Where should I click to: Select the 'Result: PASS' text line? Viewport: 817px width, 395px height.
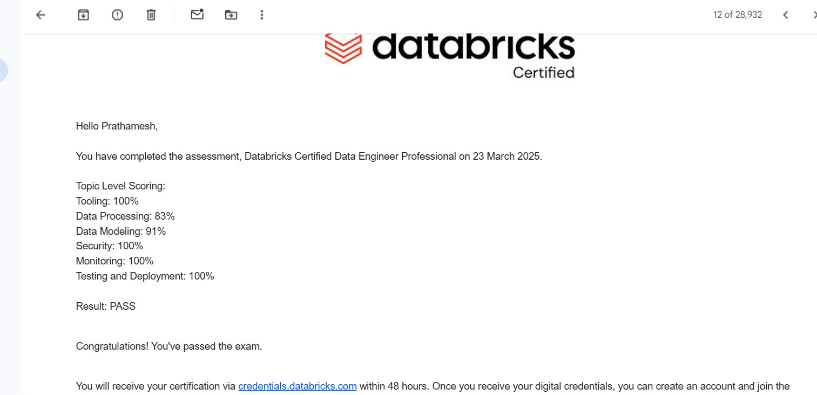pyautogui.click(x=105, y=306)
